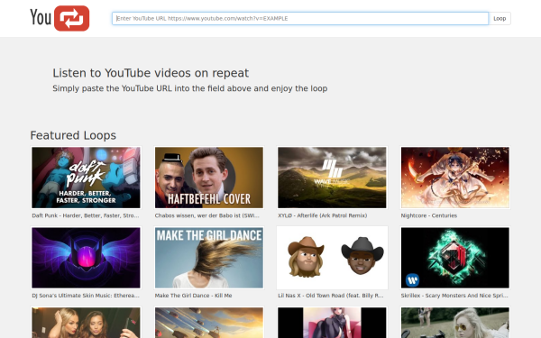Select the 'Nightcore - Centuries' title link
Screen dimensions: 541x338
click(429, 215)
